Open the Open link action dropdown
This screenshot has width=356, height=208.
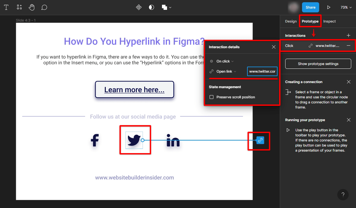pyautogui.click(x=224, y=71)
